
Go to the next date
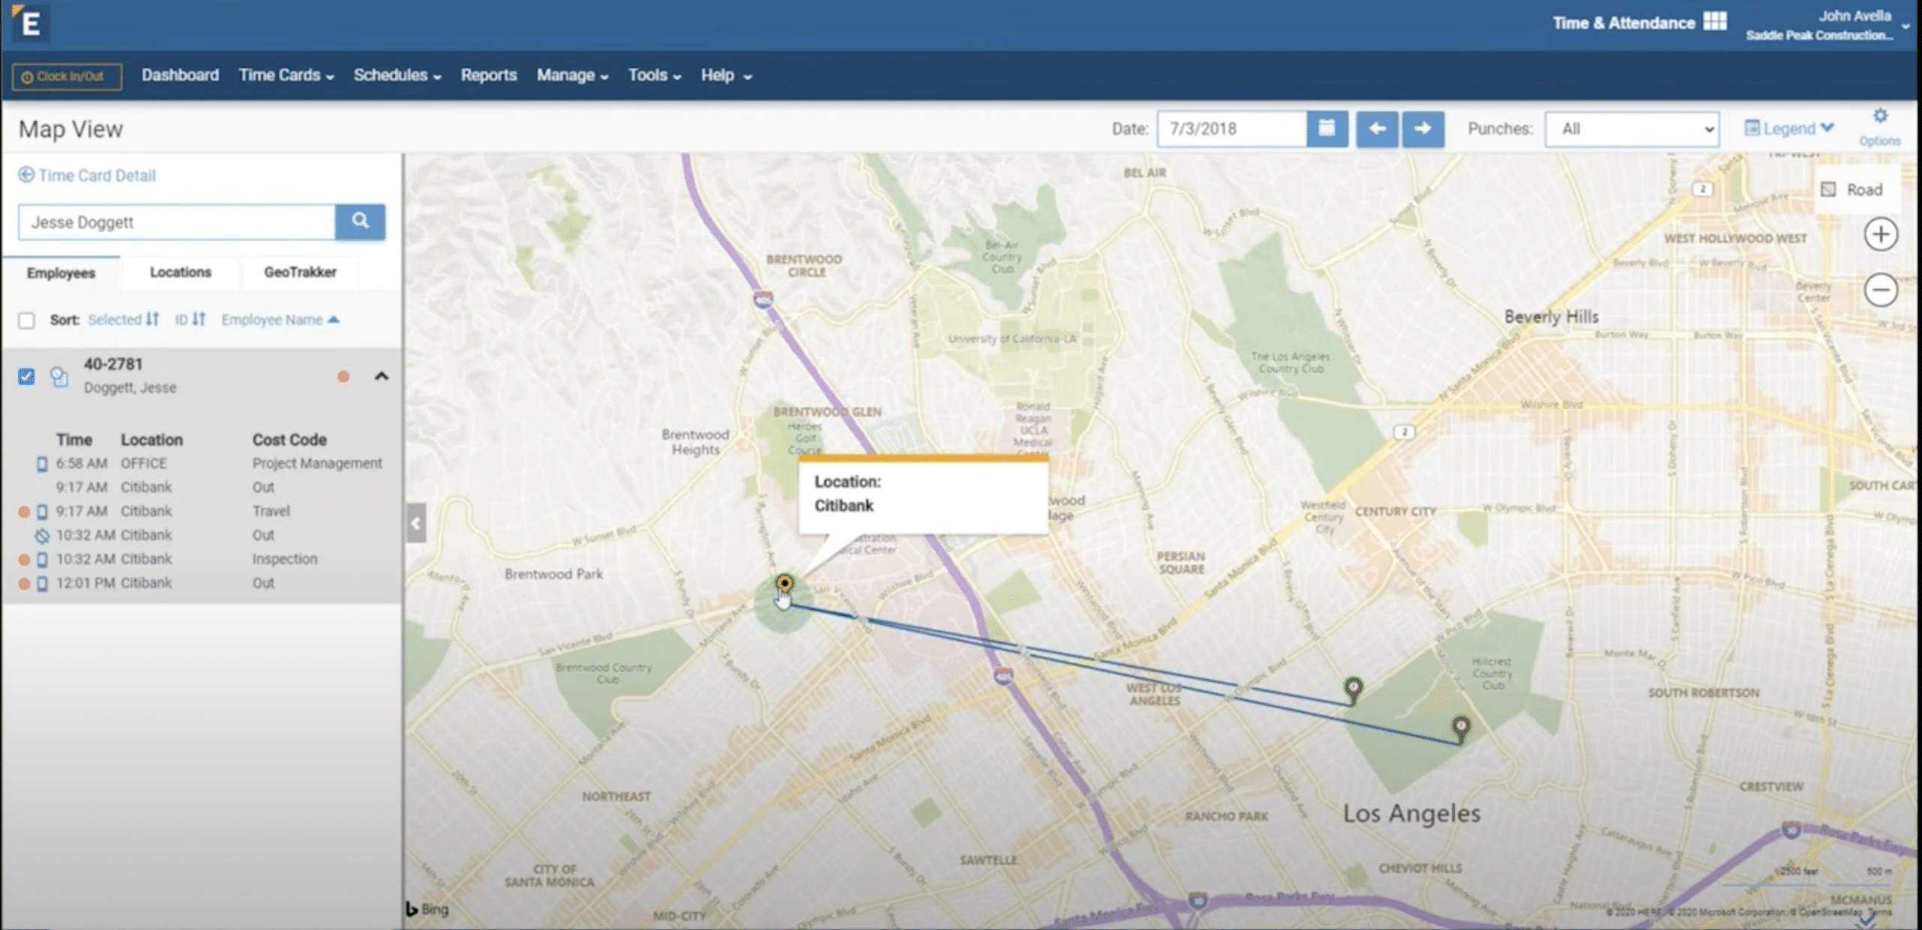click(1423, 128)
